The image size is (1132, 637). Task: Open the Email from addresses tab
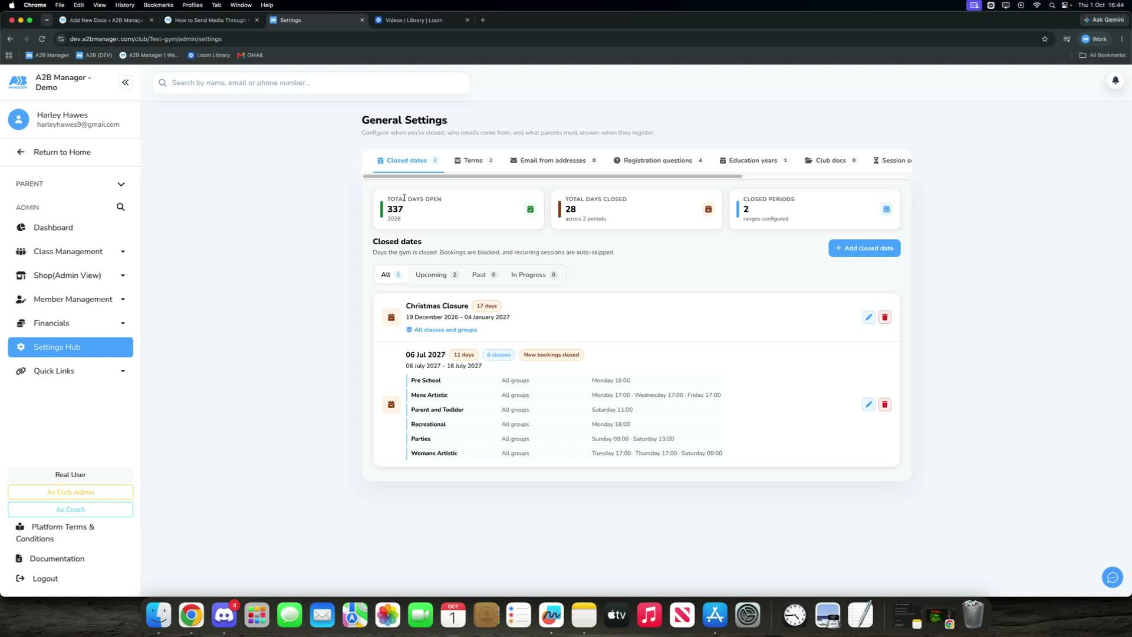(553, 160)
